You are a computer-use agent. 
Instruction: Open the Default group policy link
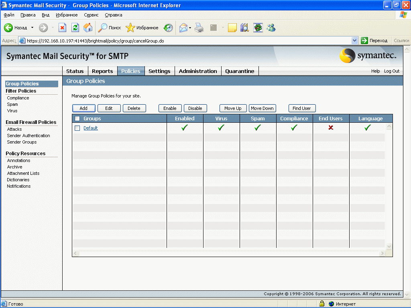point(91,128)
